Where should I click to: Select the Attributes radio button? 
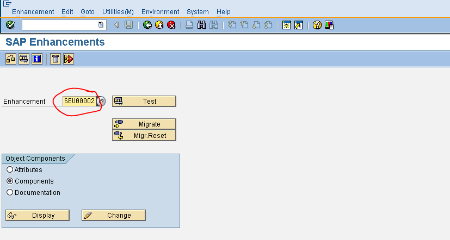[x=10, y=170]
